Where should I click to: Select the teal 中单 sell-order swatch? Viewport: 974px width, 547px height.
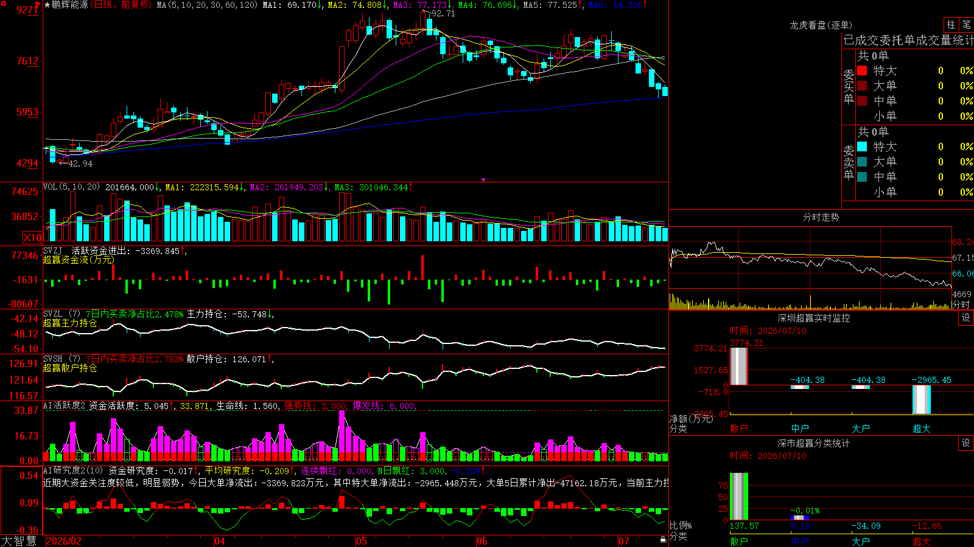click(862, 177)
